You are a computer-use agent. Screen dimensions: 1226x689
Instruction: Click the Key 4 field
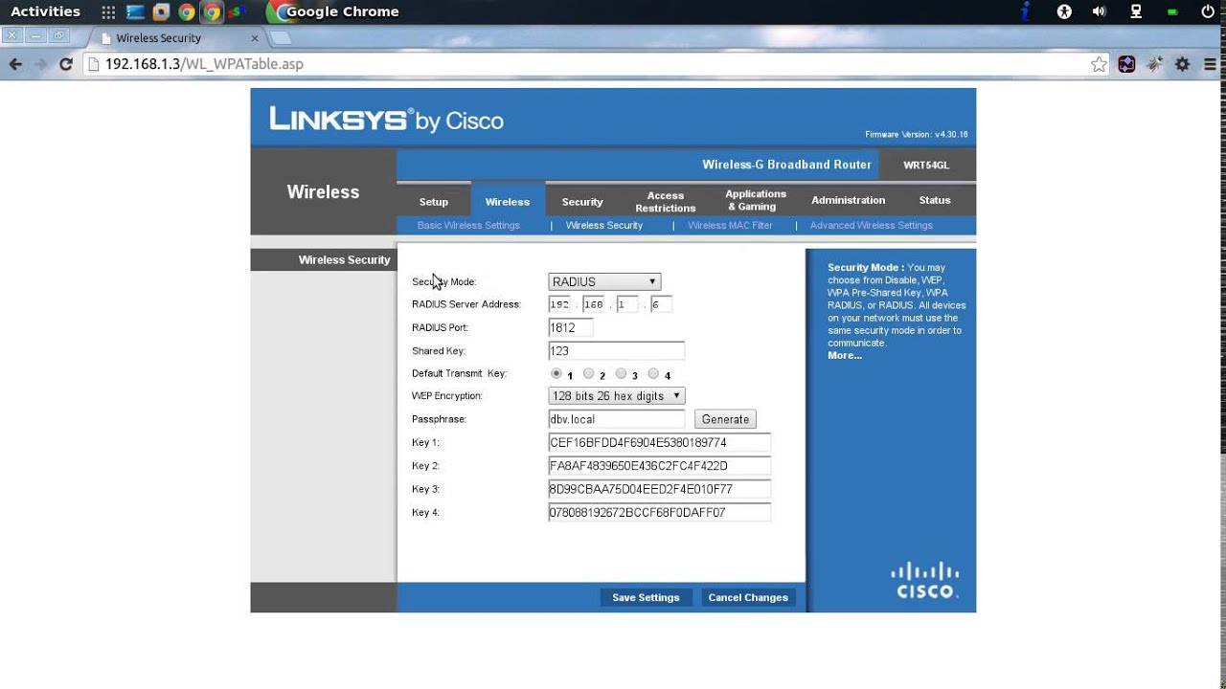[659, 513]
